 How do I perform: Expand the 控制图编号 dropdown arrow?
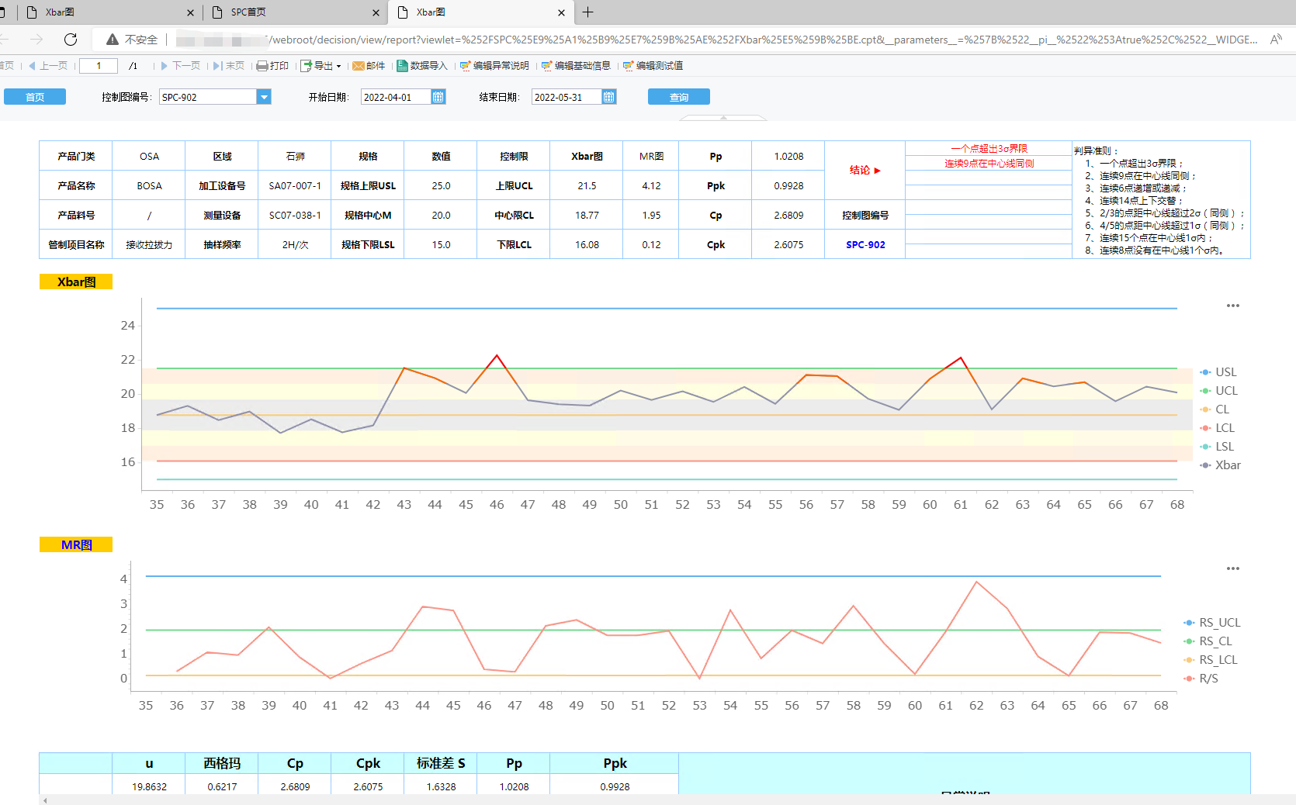coord(264,97)
